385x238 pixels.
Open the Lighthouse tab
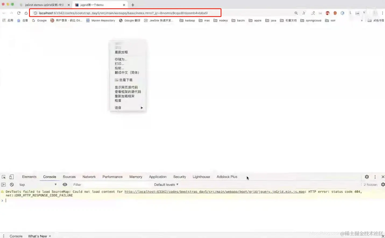pyautogui.click(x=201, y=177)
